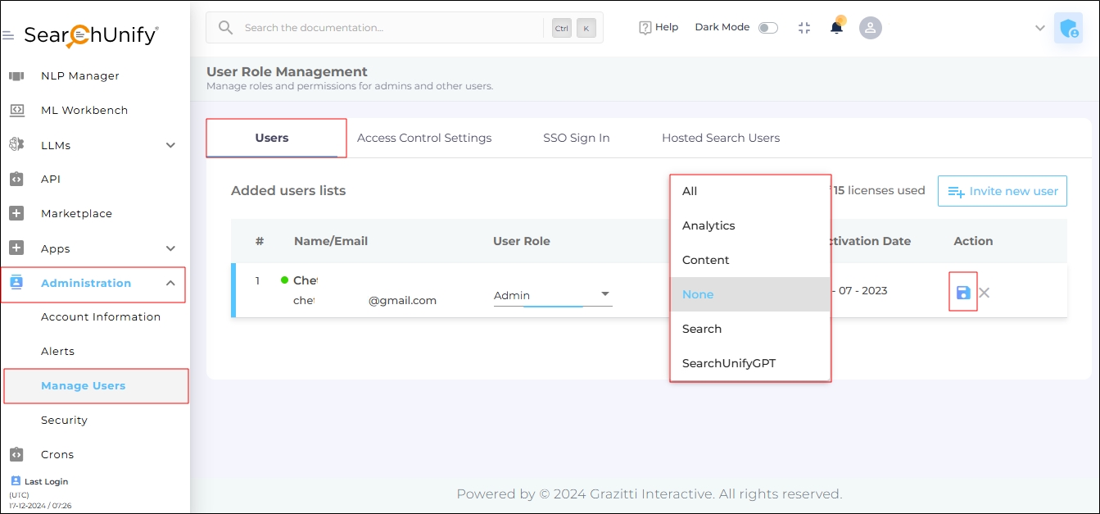Click the save icon in Action column
Image resolution: width=1100 pixels, height=514 pixels.
[x=963, y=293]
